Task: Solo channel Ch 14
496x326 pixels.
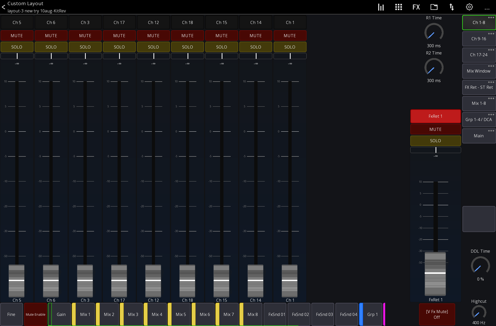Action: 255,47
